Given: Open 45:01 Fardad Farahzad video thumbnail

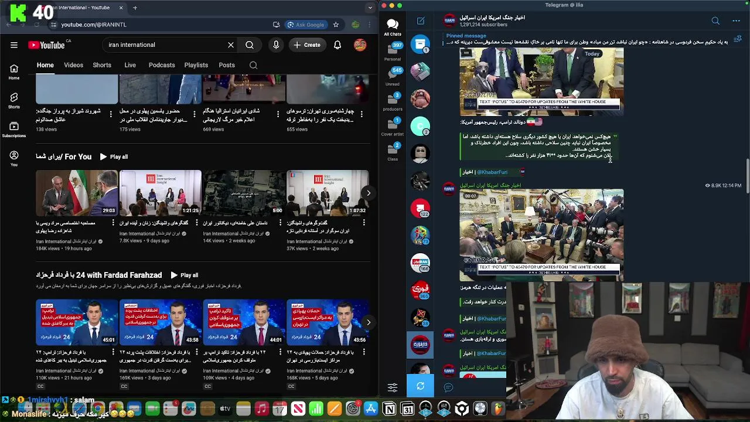Looking at the screenshot, I should point(77,322).
